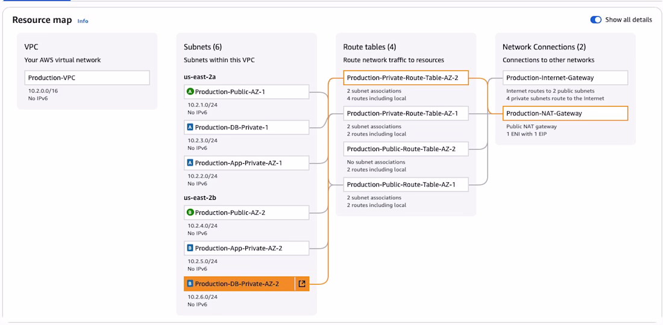Image resolution: width=663 pixels, height=325 pixels.
Task: Select the Production-Internet-Gateway connection
Action: click(x=565, y=78)
